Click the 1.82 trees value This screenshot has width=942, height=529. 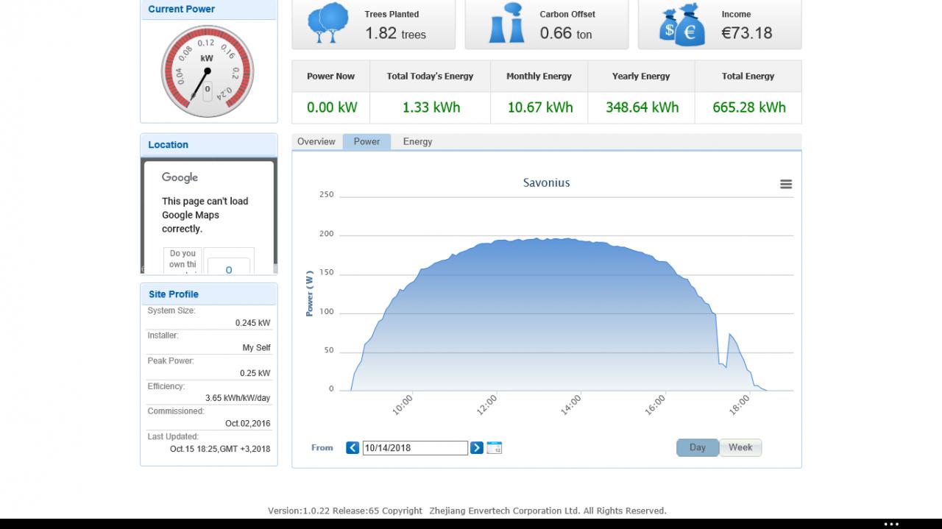[x=395, y=33]
